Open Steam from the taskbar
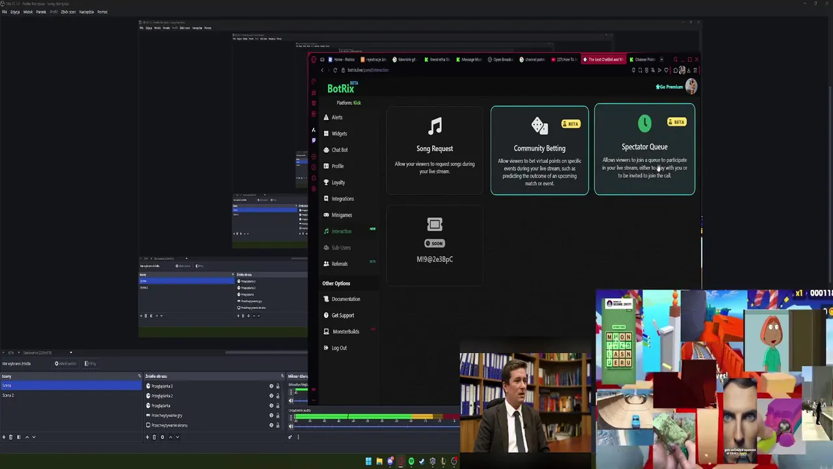Screen dimensions: 833x469 point(422,461)
